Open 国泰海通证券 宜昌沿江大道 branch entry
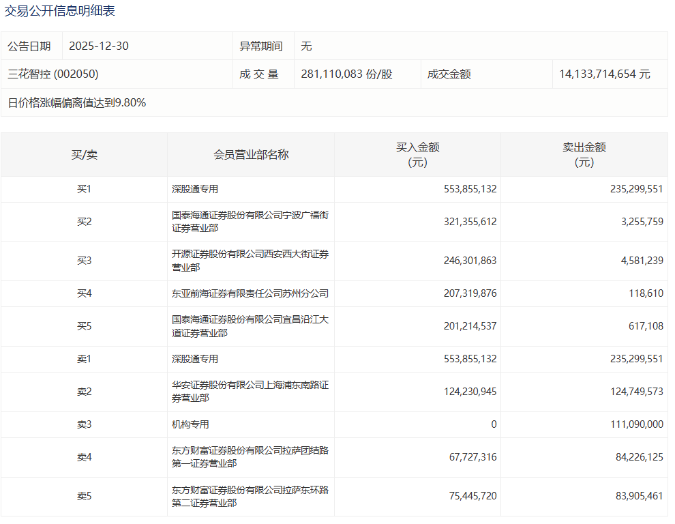The image size is (675, 524). 250,326
